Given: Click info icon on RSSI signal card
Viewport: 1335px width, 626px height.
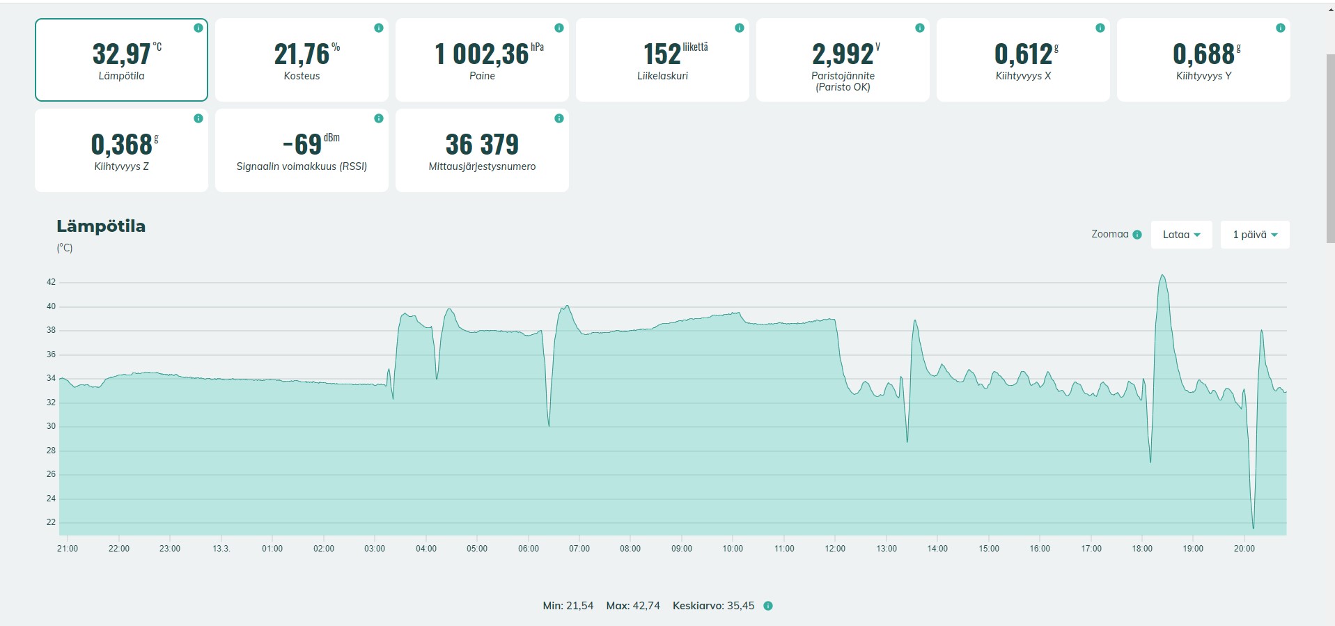Looking at the screenshot, I should point(379,118).
